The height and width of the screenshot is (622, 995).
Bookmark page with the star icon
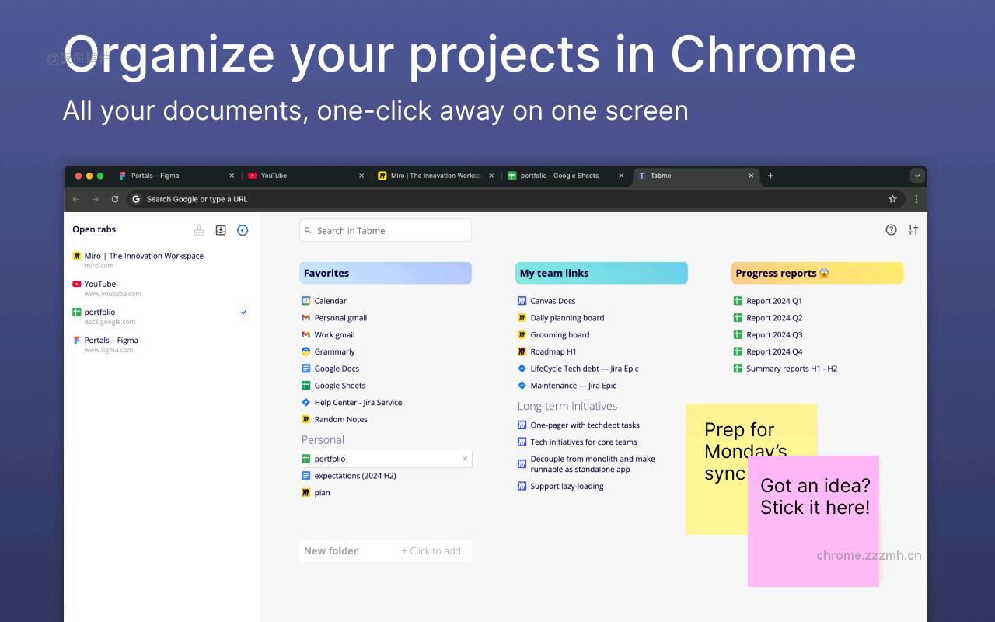pyautogui.click(x=892, y=199)
